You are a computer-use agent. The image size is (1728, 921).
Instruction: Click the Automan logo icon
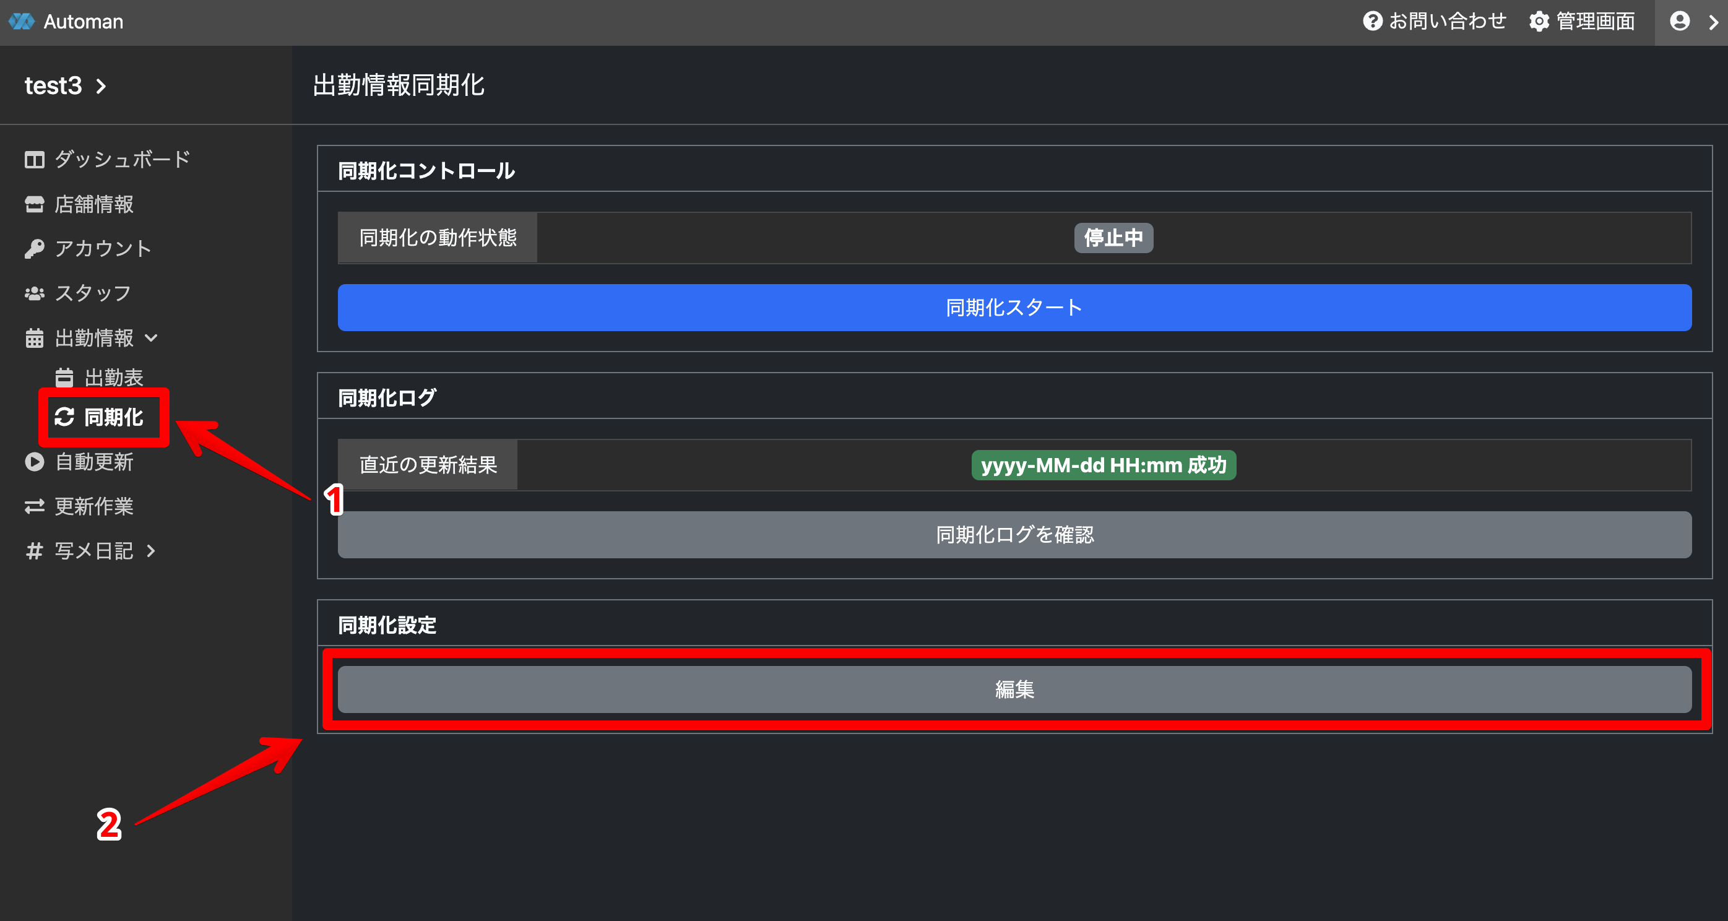click(x=22, y=22)
